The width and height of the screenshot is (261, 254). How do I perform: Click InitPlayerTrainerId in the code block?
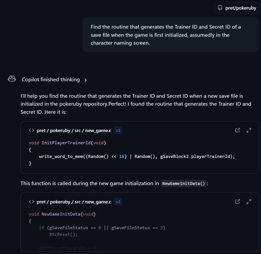point(66,143)
